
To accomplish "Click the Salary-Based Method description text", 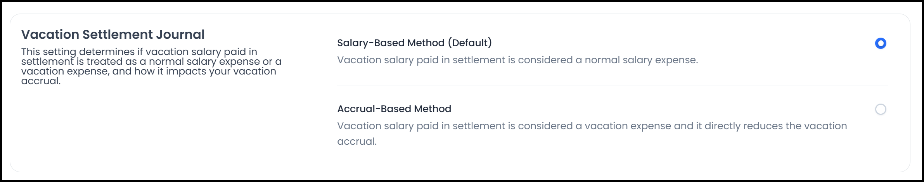I will pos(517,60).
